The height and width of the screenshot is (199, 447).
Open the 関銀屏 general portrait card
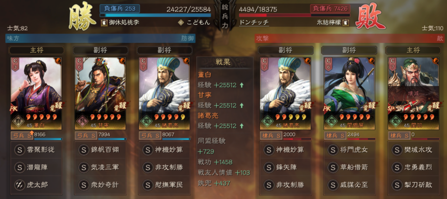tap(350, 93)
